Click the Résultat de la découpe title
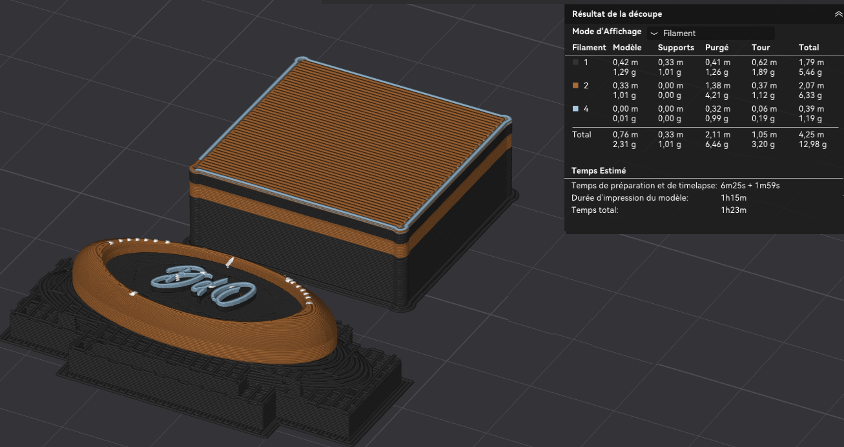 617,14
